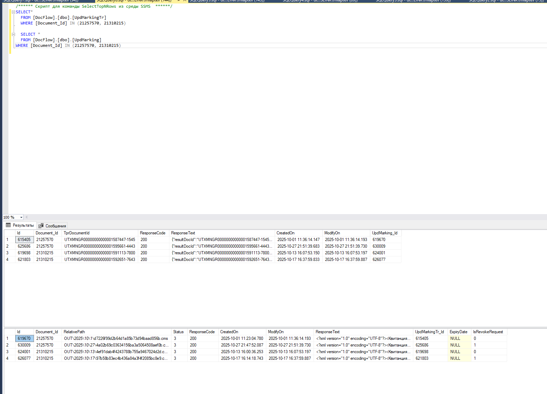The image size is (547, 394).
Task: Select the RelativePath cell starting OUT\2025\10\27
Action: pyautogui.click(x=117, y=345)
